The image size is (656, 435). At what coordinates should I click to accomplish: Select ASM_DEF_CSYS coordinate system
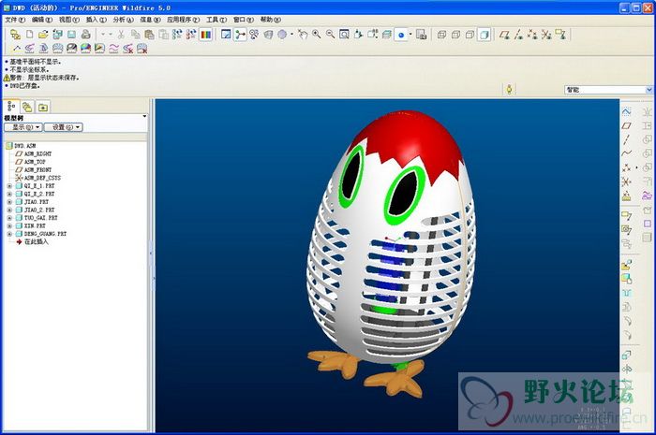pyautogui.click(x=42, y=178)
